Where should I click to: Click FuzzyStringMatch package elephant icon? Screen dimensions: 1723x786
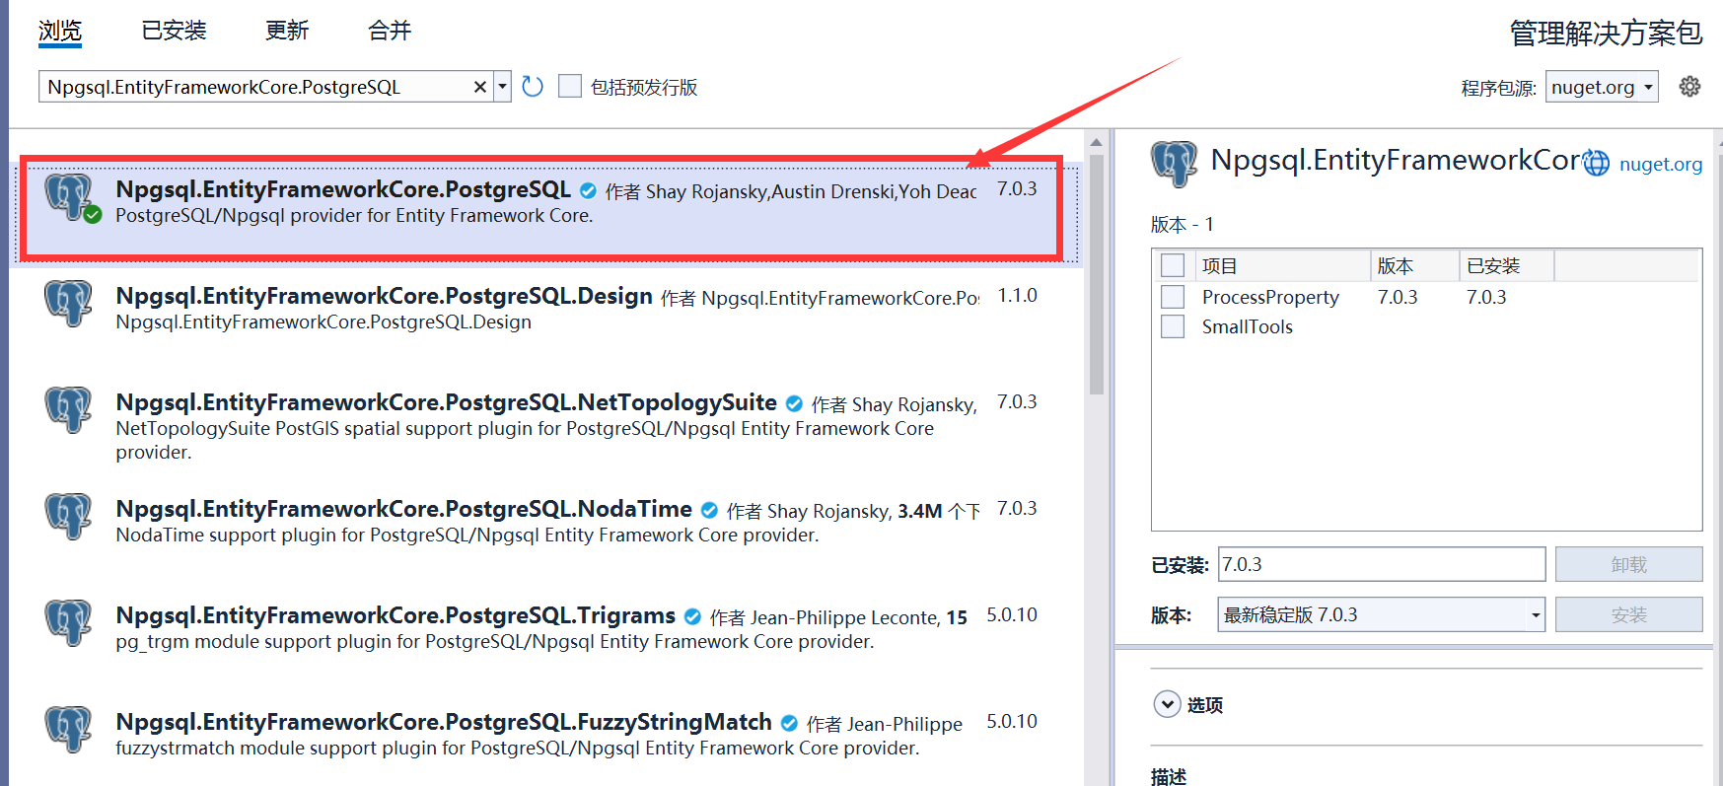pyautogui.click(x=68, y=729)
